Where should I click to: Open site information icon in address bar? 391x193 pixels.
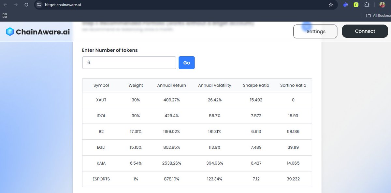(x=39, y=5)
